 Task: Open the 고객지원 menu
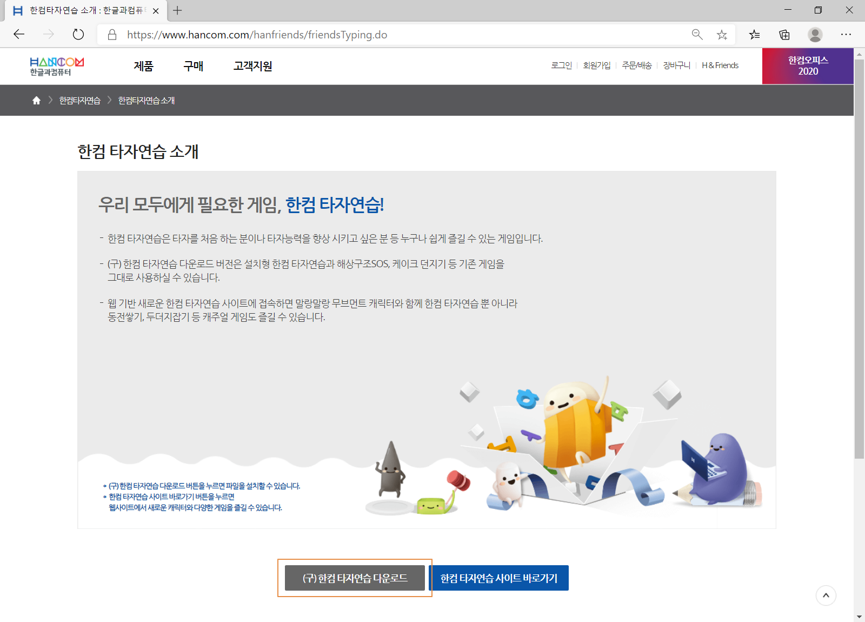pos(252,66)
